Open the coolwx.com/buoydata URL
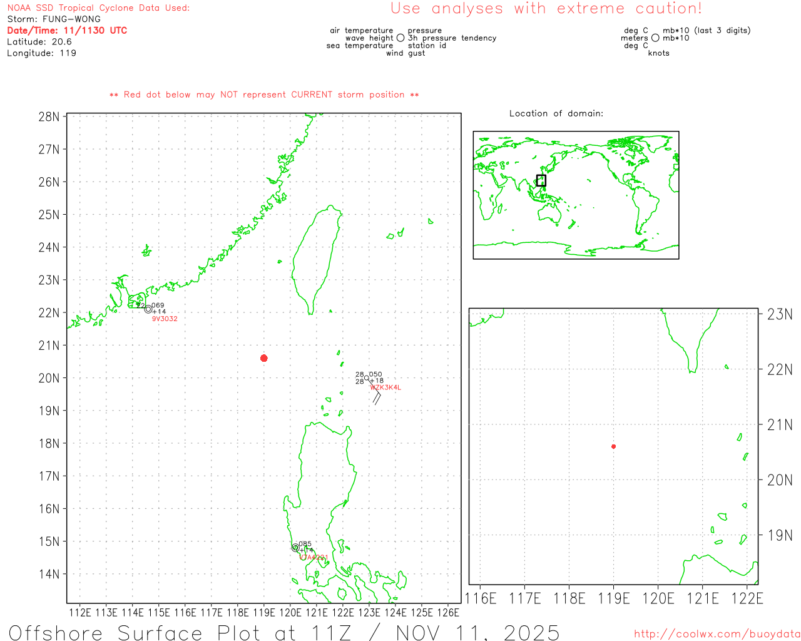The image size is (801, 641). tap(717, 634)
